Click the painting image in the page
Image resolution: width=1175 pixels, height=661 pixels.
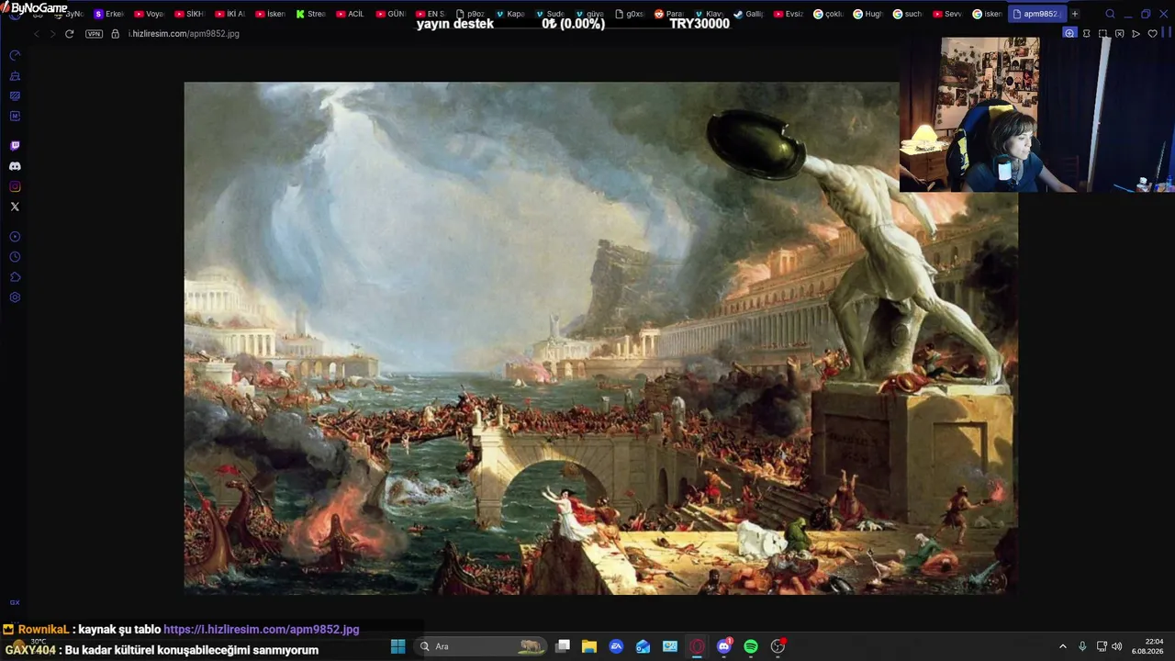pos(600,338)
